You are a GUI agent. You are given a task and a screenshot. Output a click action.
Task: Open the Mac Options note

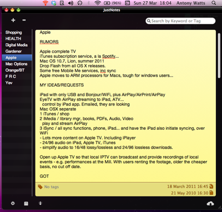tap(17, 64)
